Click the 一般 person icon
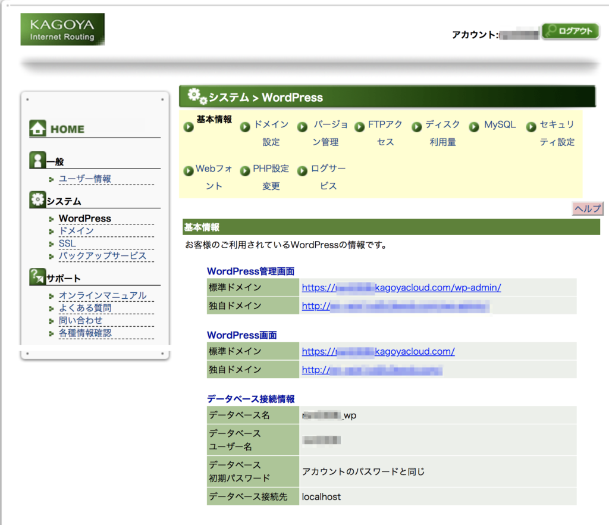 (37, 160)
